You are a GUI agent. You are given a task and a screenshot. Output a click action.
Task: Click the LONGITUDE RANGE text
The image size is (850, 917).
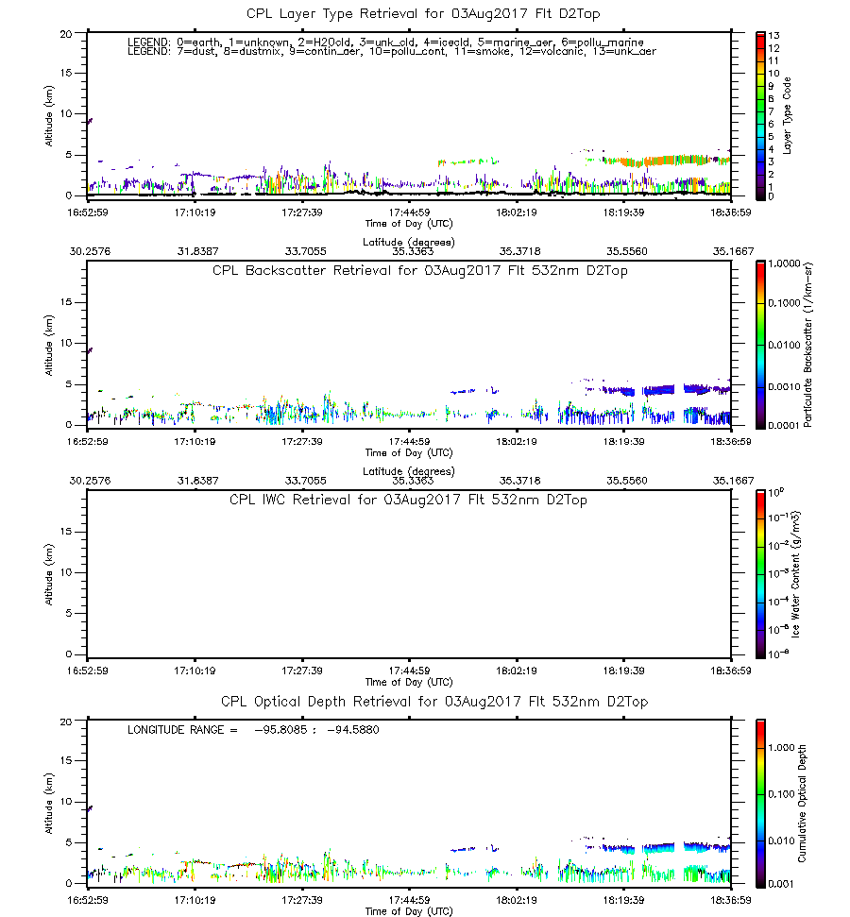point(253,730)
